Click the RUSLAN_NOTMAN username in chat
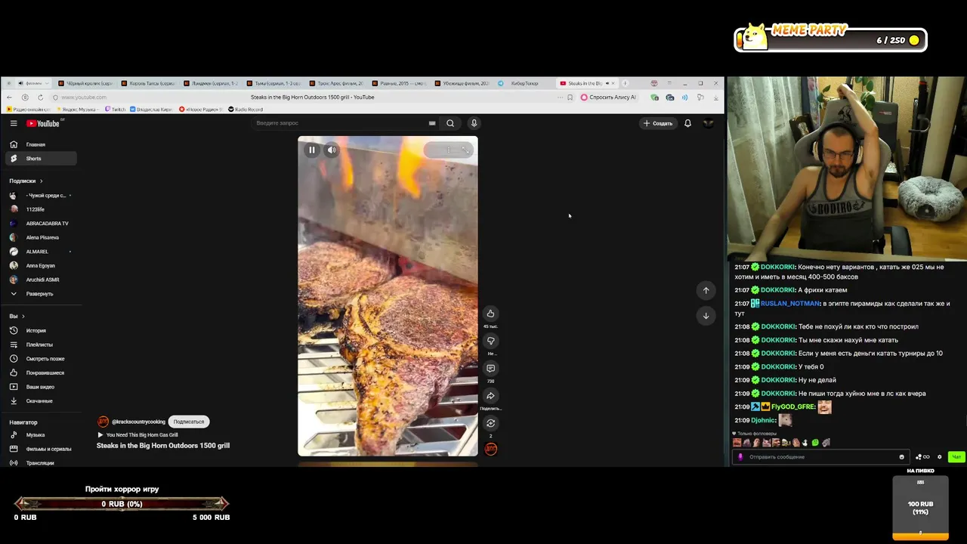The width and height of the screenshot is (967, 544). tap(789, 304)
